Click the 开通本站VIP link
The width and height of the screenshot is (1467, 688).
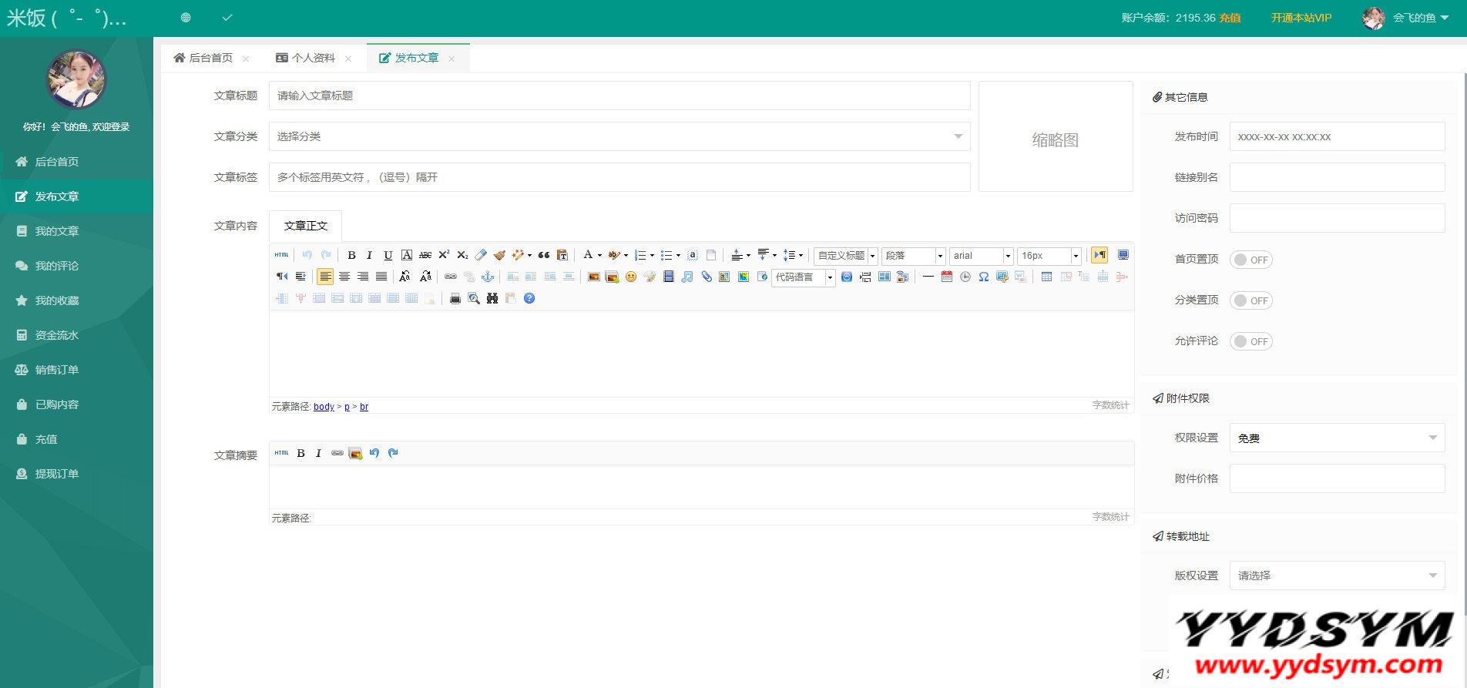coord(1301,18)
